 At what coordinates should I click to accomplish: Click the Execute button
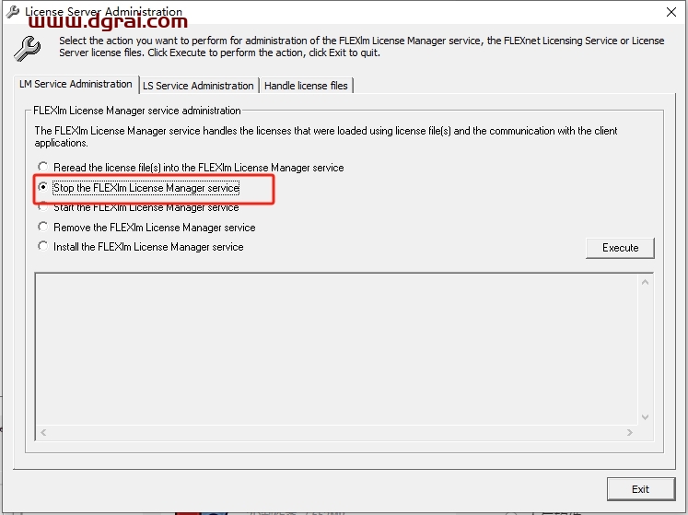[x=620, y=248]
